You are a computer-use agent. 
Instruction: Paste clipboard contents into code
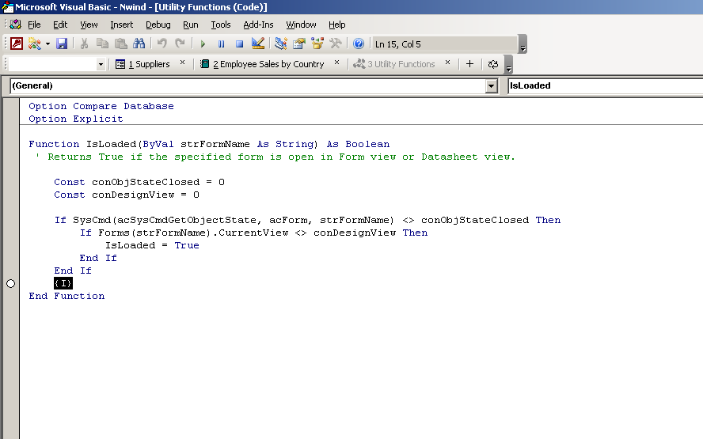point(120,44)
